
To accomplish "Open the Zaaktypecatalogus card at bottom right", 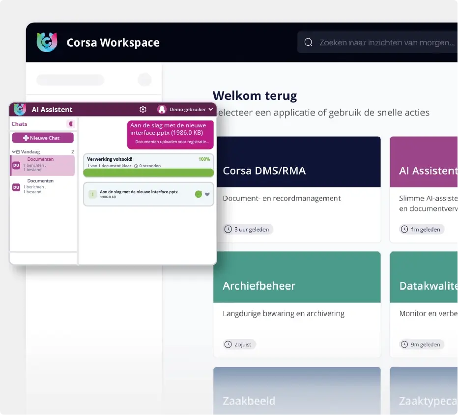I will [424, 391].
